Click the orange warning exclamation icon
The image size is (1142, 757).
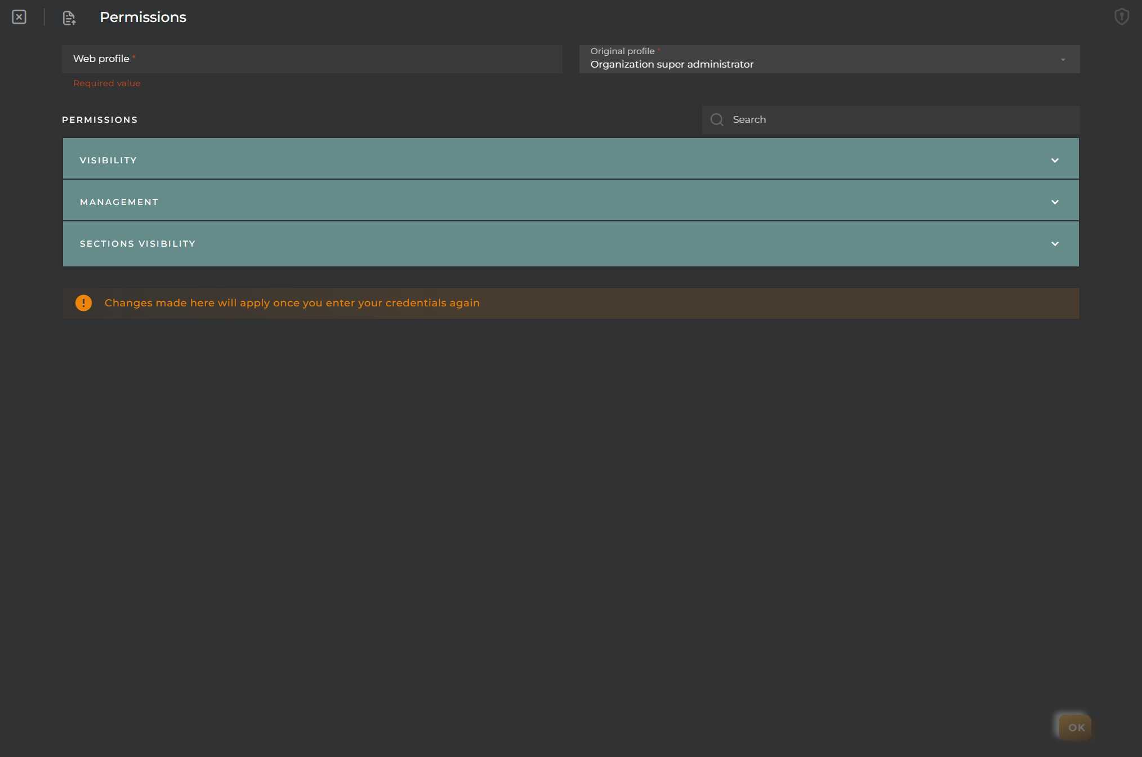click(83, 303)
